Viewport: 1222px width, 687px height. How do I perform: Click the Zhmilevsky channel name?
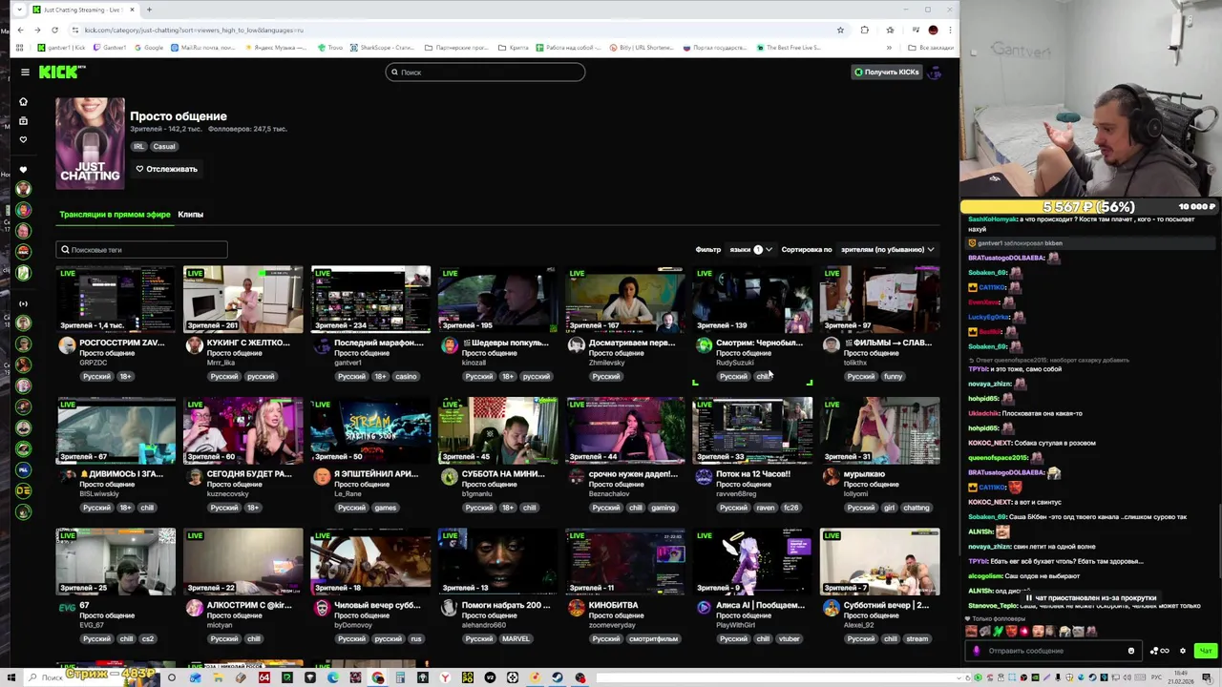(x=608, y=363)
